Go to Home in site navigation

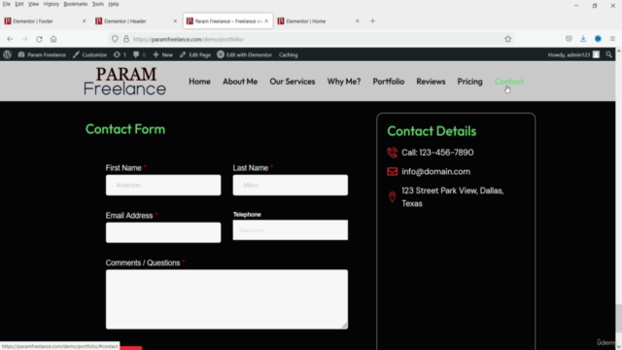tap(199, 82)
